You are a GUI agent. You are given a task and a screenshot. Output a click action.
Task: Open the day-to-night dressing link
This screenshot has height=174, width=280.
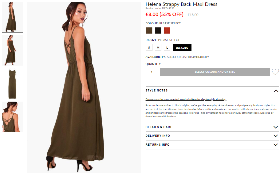coord(186,99)
